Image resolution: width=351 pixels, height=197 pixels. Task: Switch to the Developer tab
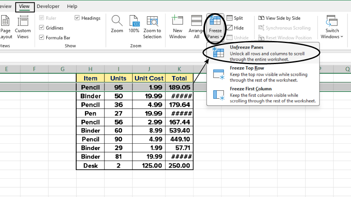[48, 6]
